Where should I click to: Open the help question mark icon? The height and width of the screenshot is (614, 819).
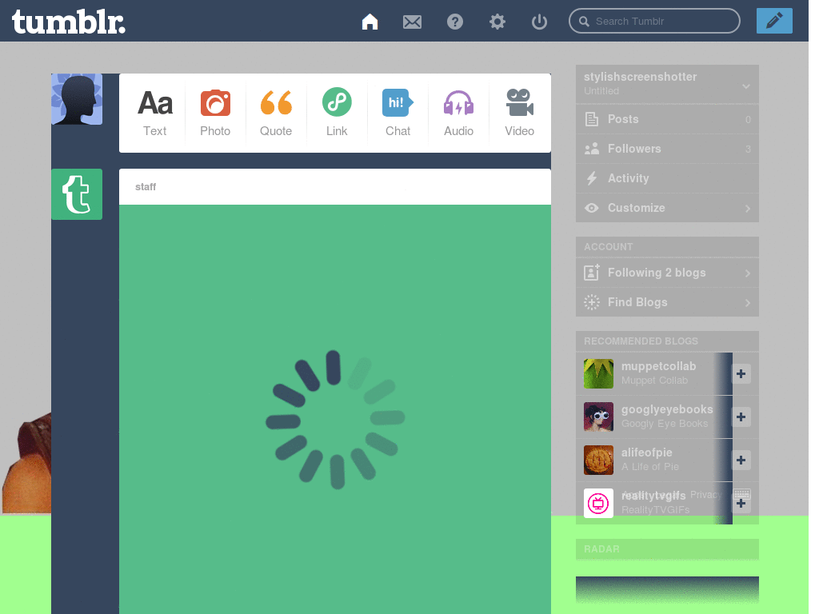[x=455, y=22]
